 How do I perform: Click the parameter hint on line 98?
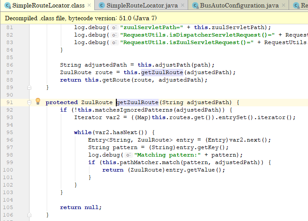pos(129,155)
